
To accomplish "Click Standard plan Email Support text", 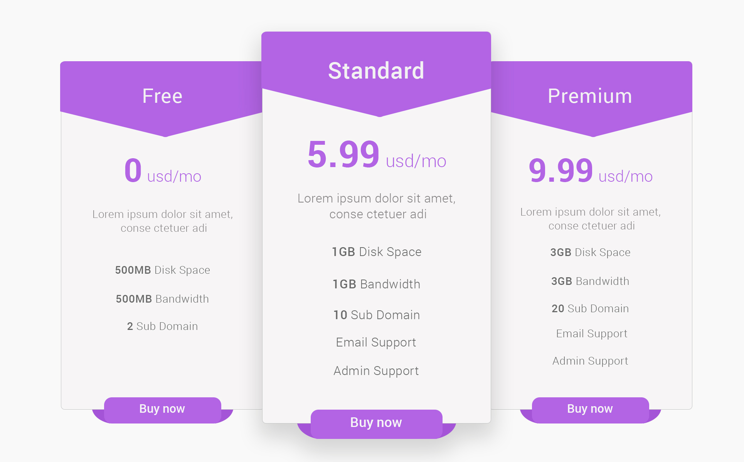I will tap(376, 343).
